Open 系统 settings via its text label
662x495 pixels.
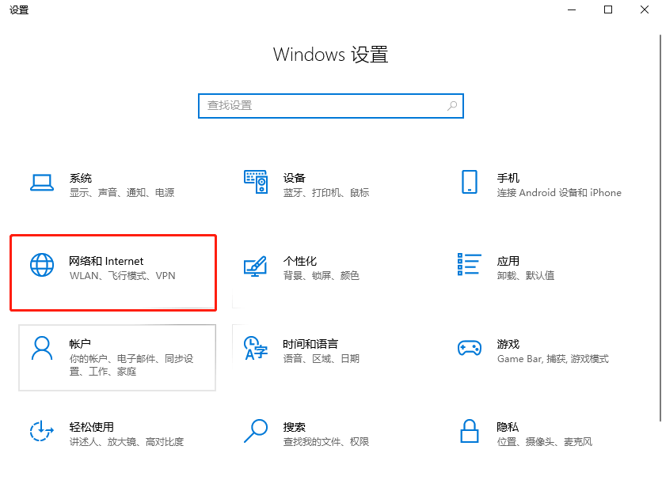81,177
